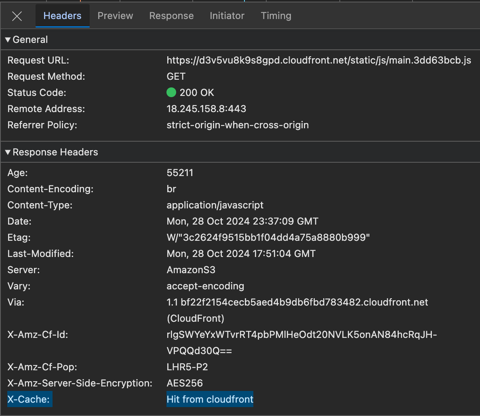Click the X-Cache header name
Image resolution: width=480 pixels, height=416 pixels.
coord(29,399)
